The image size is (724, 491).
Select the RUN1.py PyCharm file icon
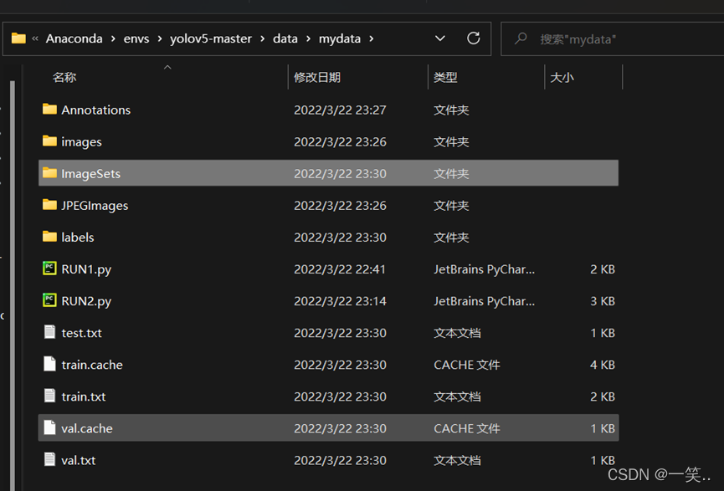[49, 269]
